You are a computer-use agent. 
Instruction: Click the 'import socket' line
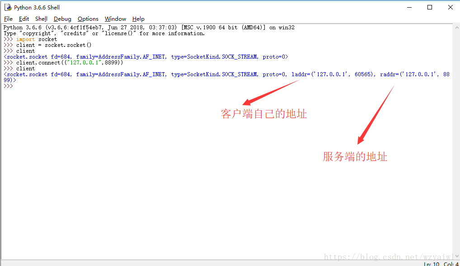coord(37,39)
